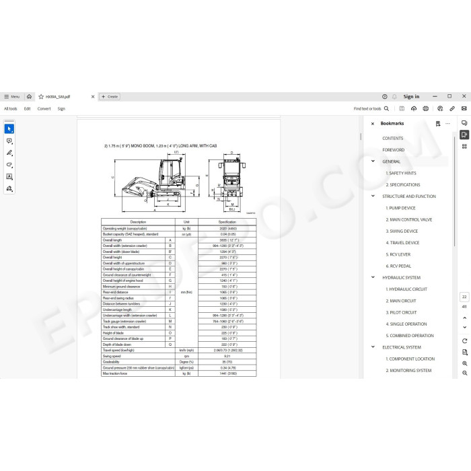
Task: Copy link to file icon
Action: (x=452, y=109)
